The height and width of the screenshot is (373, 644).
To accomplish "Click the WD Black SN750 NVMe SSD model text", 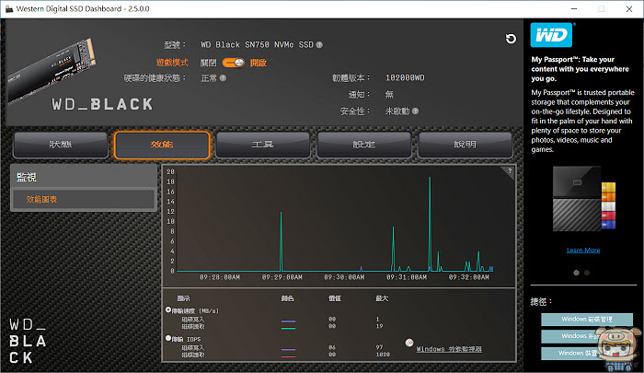I will click(x=257, y=45).
